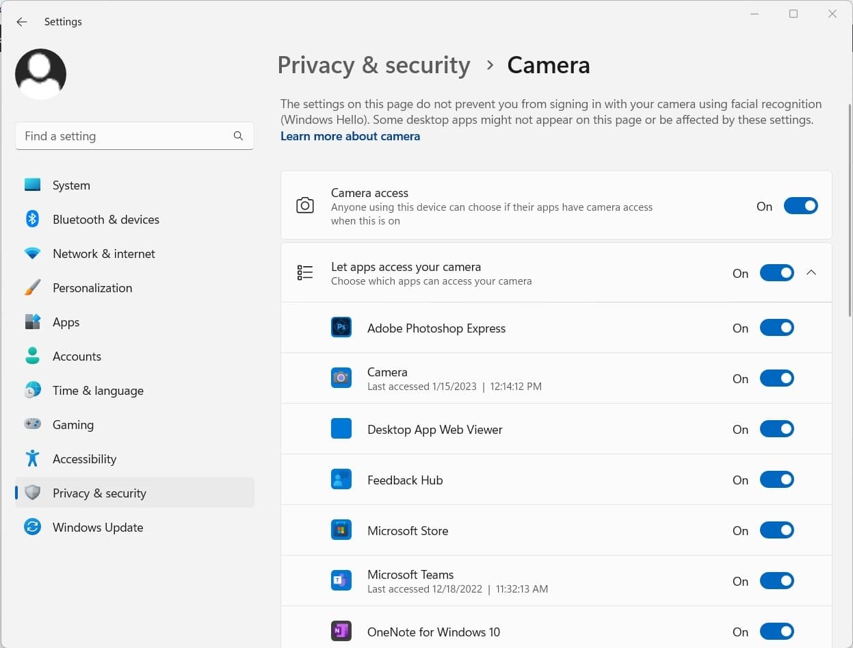Open Accounts settings

[135, 356]
